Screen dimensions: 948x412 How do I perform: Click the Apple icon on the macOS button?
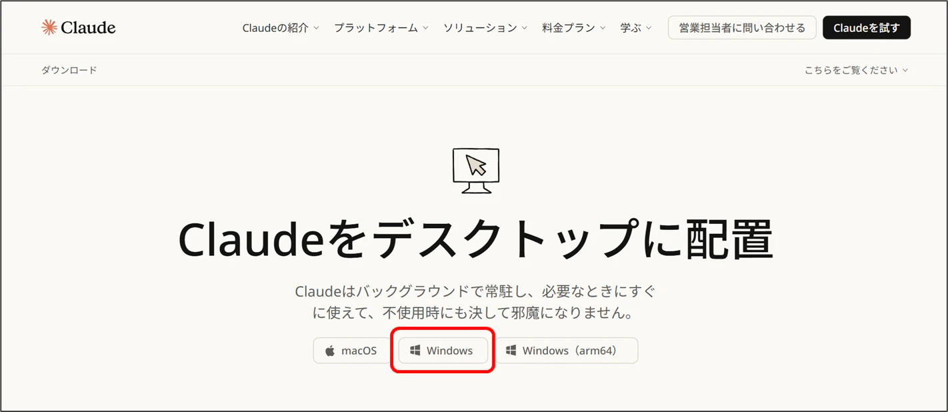[329, 351]
